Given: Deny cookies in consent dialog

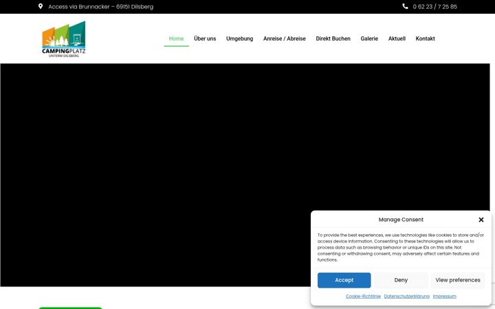Looking at the screenshot, I should click(x=401, y=280).
